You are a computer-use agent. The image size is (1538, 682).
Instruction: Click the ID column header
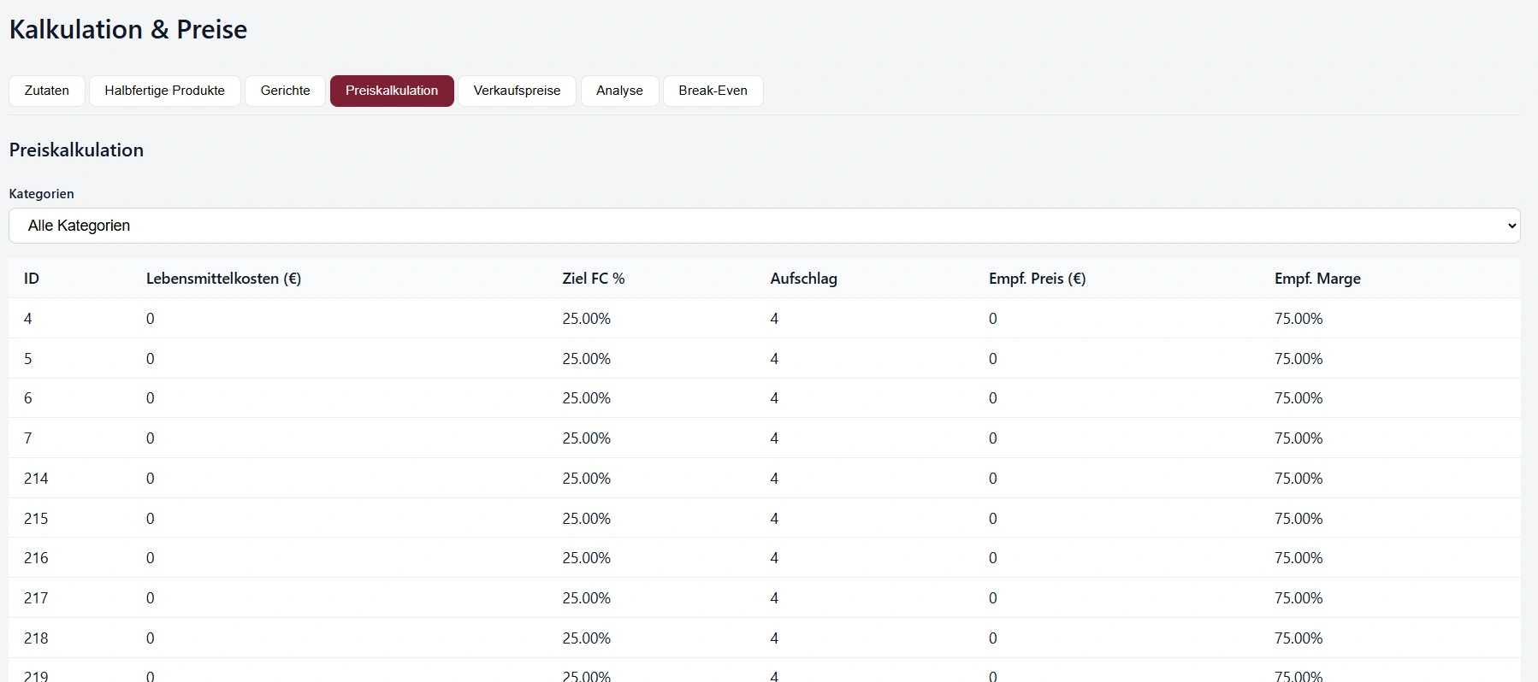(32, 279)
